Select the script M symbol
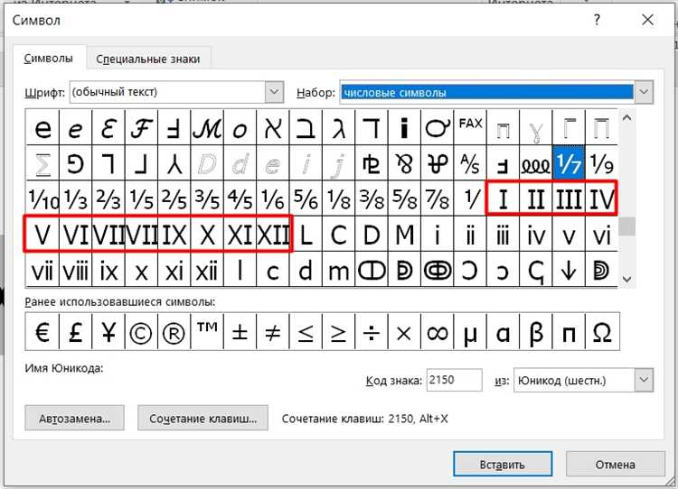Viewport: 678px width, 489px height. [x=207, y=127]
